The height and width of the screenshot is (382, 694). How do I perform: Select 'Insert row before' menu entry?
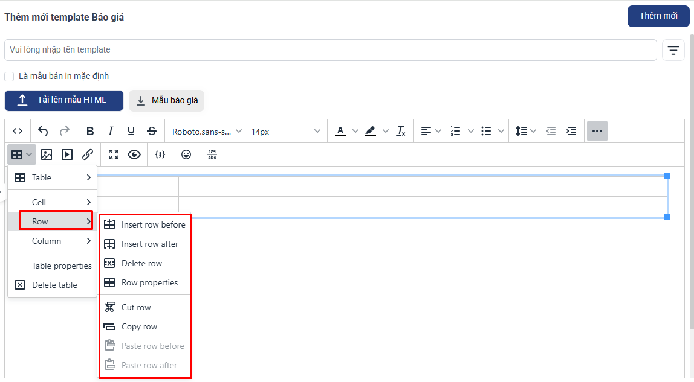pos(153,224)
